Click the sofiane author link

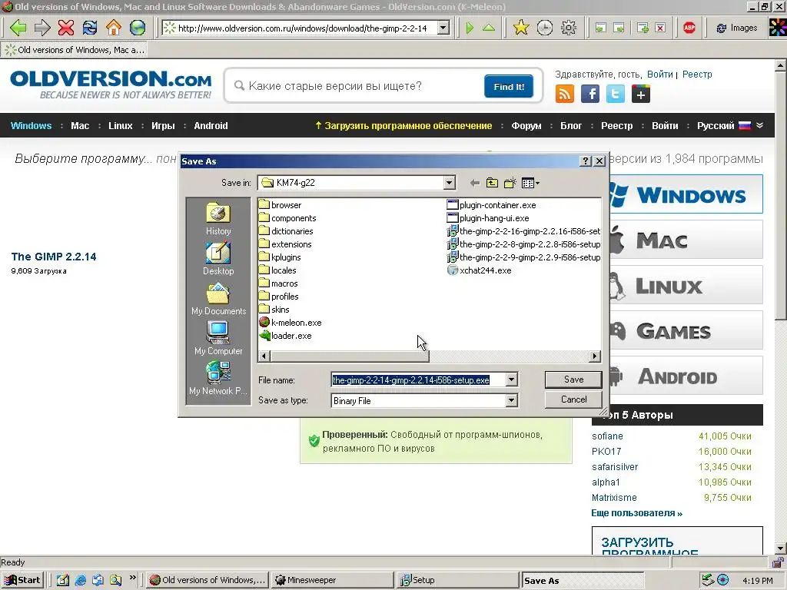[x=607, y=436]
